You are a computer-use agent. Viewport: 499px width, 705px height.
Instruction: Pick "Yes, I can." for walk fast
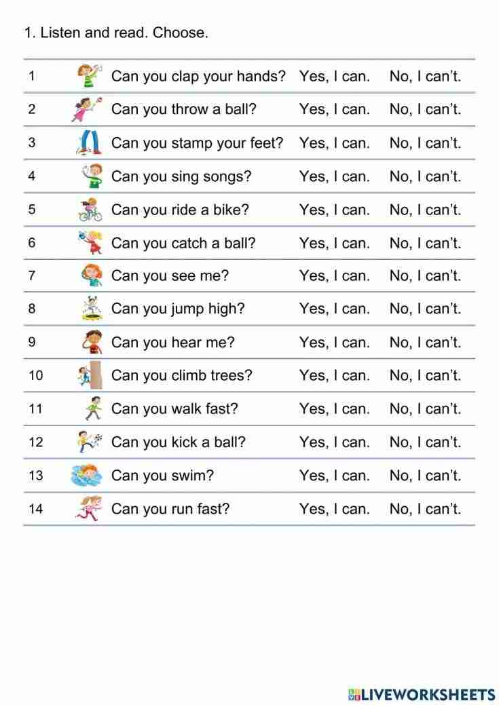pyautogui.click(x=335, y=408)
